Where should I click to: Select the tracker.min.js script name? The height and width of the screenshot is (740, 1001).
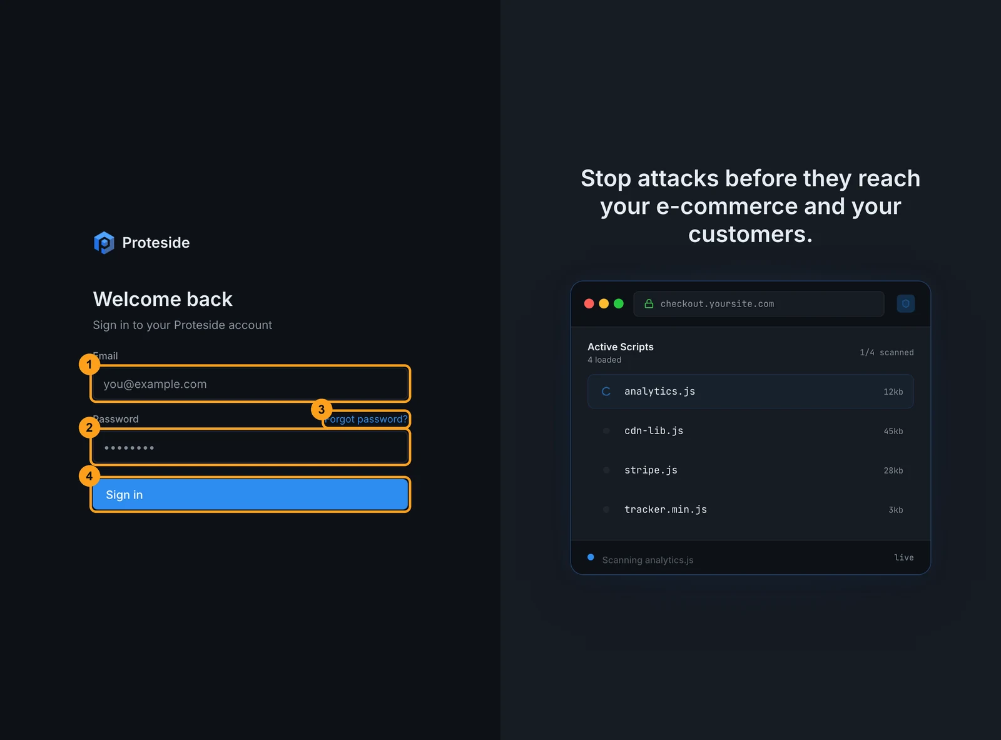coord(666,510)
